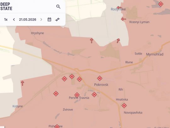Click the attack arrow above Kotlyne

[x=22, y=83]
